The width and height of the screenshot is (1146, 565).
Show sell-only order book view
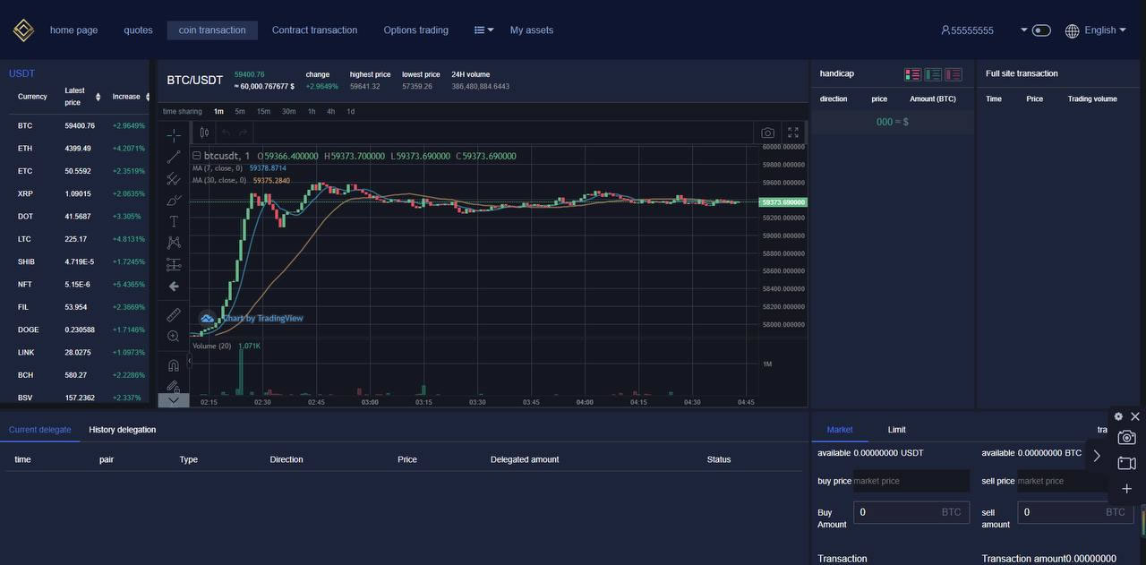point(954,74)
